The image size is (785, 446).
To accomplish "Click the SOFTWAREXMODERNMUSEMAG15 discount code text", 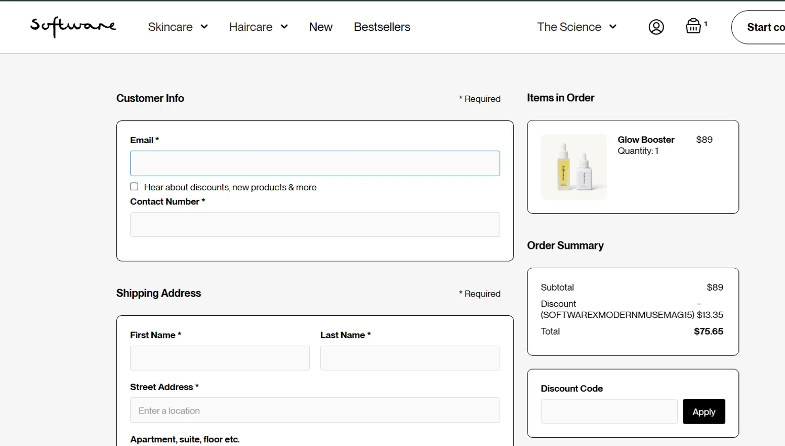I will [618, 315].
